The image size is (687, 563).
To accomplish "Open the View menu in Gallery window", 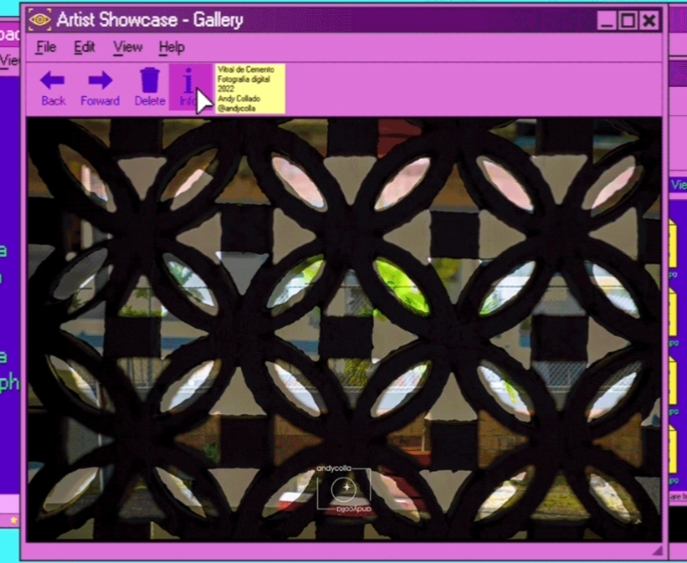I will click(127, 47).
